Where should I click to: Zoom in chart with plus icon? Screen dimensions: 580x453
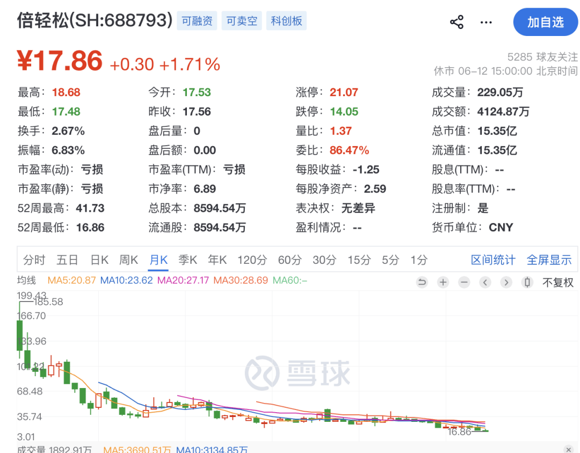click(443, 282)
